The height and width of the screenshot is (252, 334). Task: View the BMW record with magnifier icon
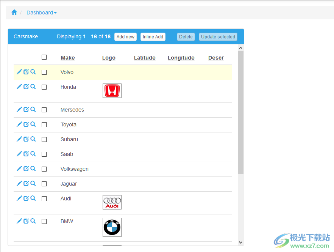pos(33,221)
